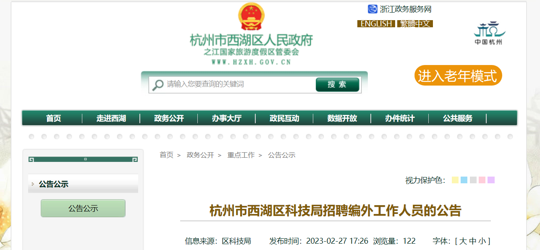Screen dimensions: 540x250
Task: Click the 中国杭州 logo
Action: point(489,33)
